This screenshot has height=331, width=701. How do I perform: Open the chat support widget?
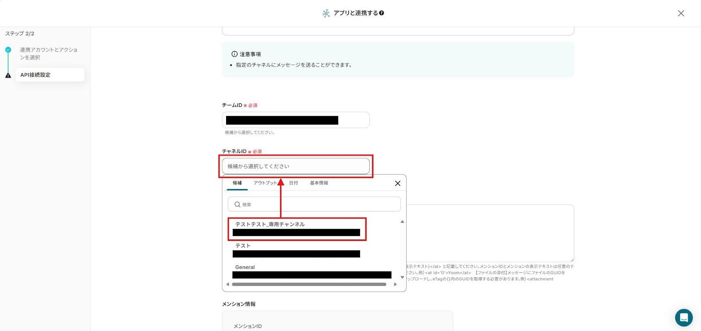[x=683, y=318]
